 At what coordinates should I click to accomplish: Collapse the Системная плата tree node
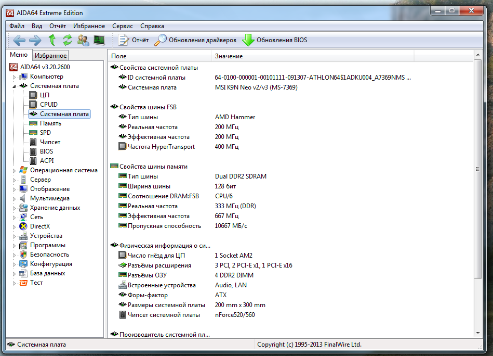point(14,86)
